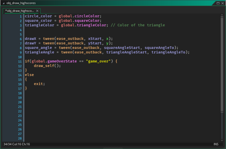Close the *obj_draw_highsco... tab
This screenshot has height=149, width=226.
[37, 11]
